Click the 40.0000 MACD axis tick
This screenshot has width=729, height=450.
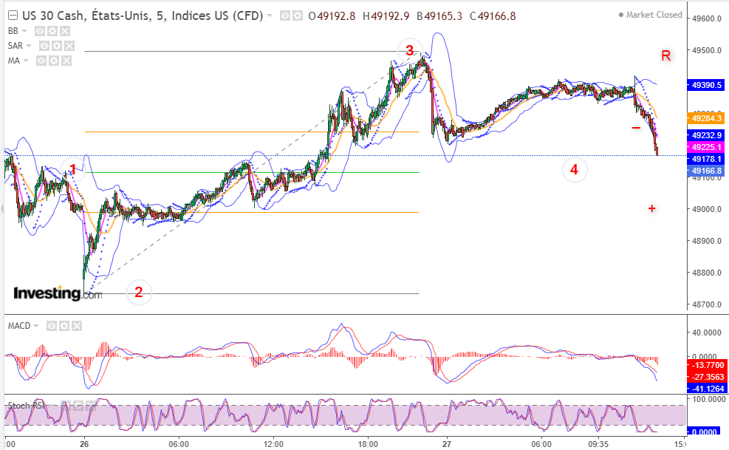(x=707, y=333)
